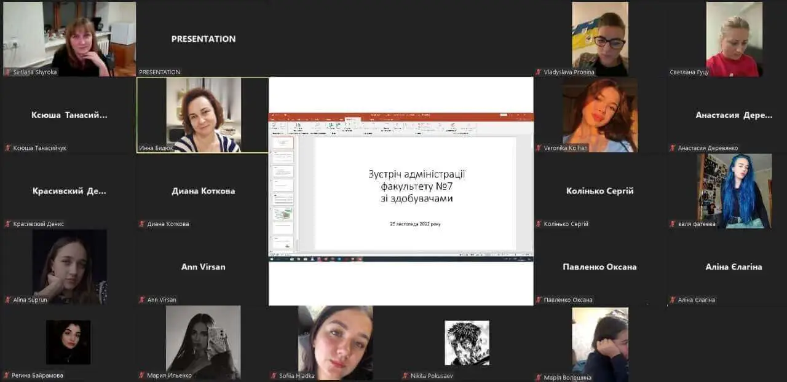Screen dimensions: 787x382
Task: Select Sofiia Hladka's video tile
Action: click(x=336, y=342)
